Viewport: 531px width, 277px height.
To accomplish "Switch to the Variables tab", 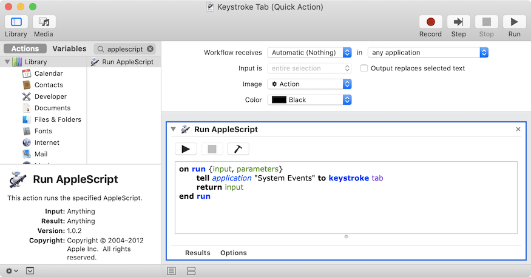I will (x=69, y=48).
